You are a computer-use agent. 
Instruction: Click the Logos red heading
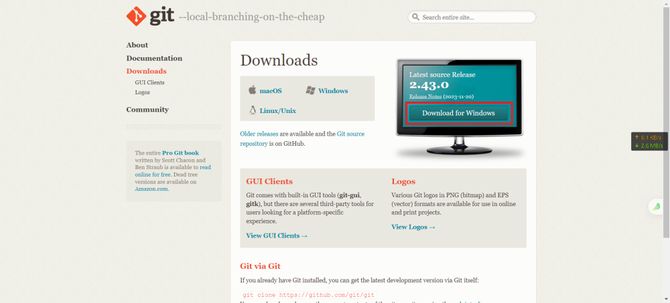coord(403,181)
